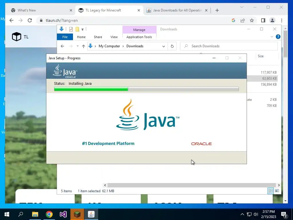This screenshot has height=220, width=293.
Task: Select the 709 KB file row
Action: coord(262,105)
